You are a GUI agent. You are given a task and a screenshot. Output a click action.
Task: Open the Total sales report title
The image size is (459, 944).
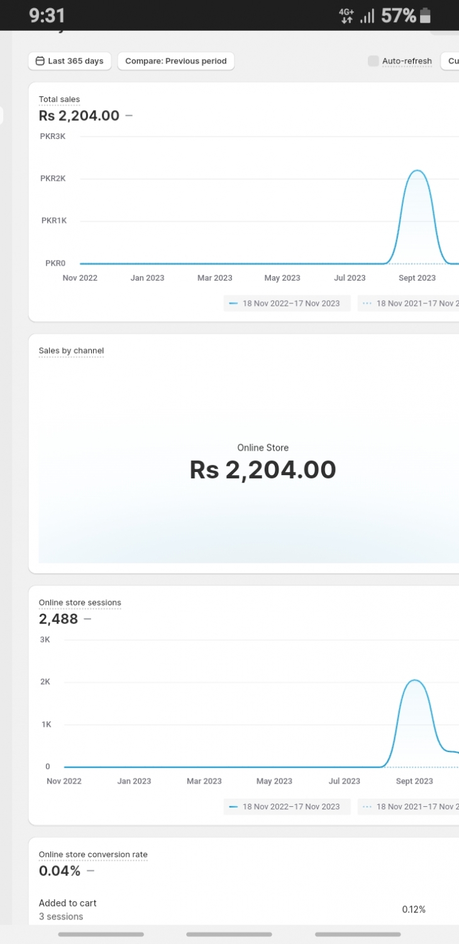59,99
